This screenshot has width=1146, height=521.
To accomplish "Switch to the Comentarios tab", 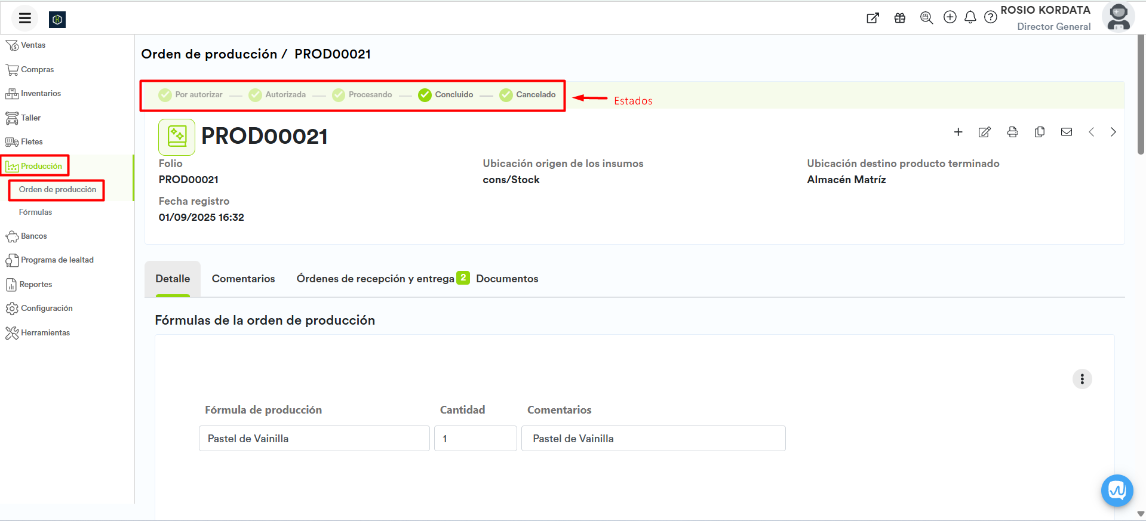I will pos(243,279).
